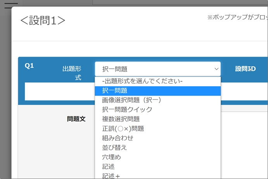
Task: Click the chevron arrow on 出題形式 dropdown
Action: pyautogui.click(x=216, y=69)
